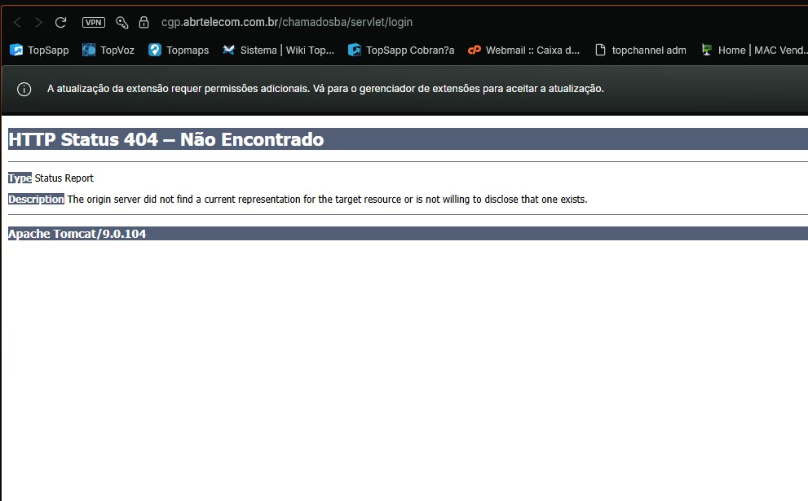Open the TopSapp Cobran?a bookmark
The image size is (808, 501).
pos(401,51)
